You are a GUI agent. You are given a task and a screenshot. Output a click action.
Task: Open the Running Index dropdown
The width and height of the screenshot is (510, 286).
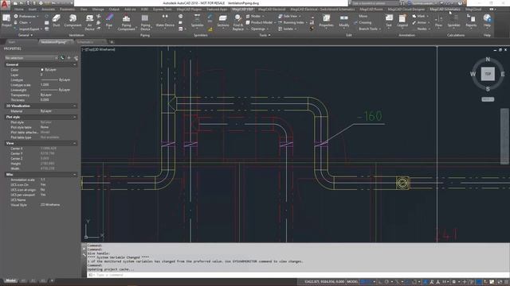coord(292,22)
